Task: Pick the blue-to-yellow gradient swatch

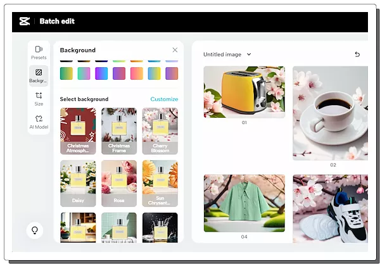Action: (x=154, y=73)
